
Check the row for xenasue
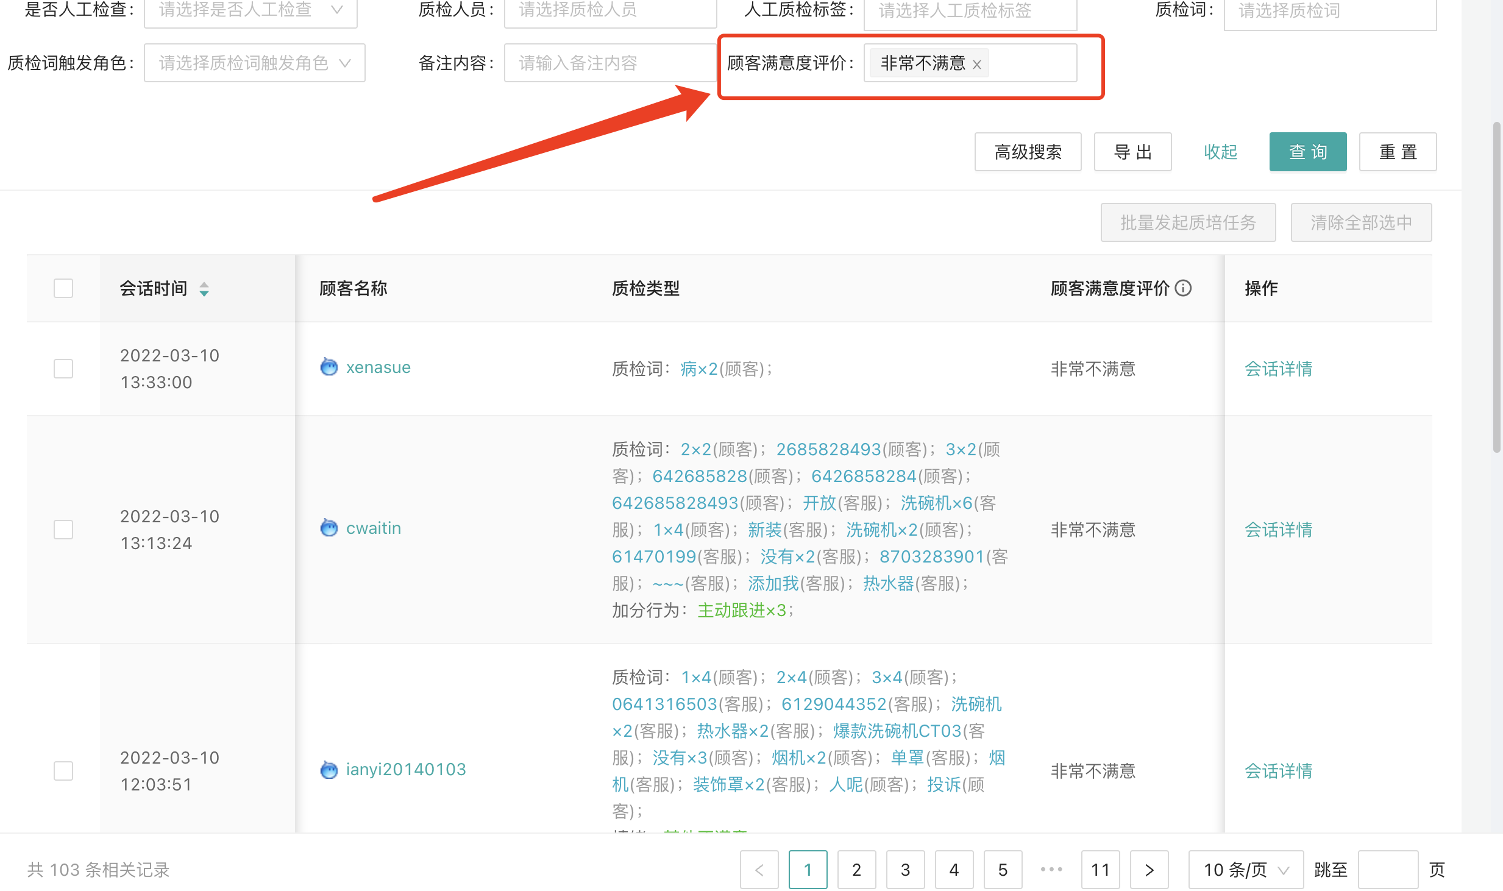click(x=63, y=369)
